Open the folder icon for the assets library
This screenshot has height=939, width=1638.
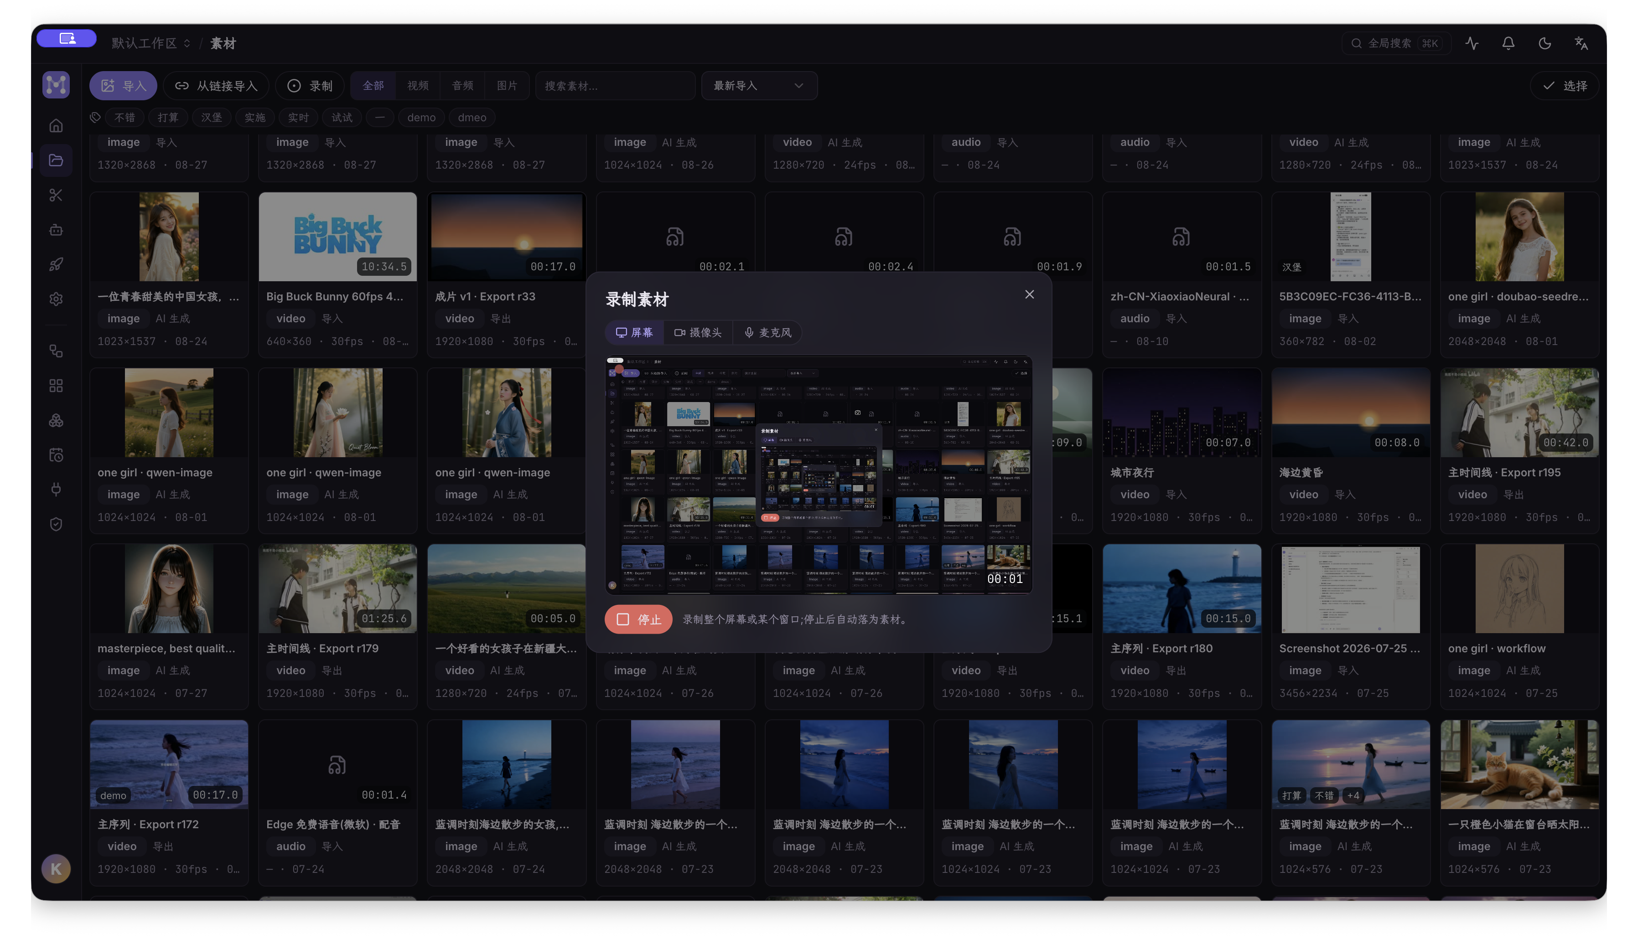[56, 160]
